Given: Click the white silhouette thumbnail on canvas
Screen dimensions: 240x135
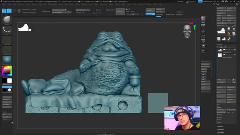Looking at the screenshot, I should click(24, 27).
